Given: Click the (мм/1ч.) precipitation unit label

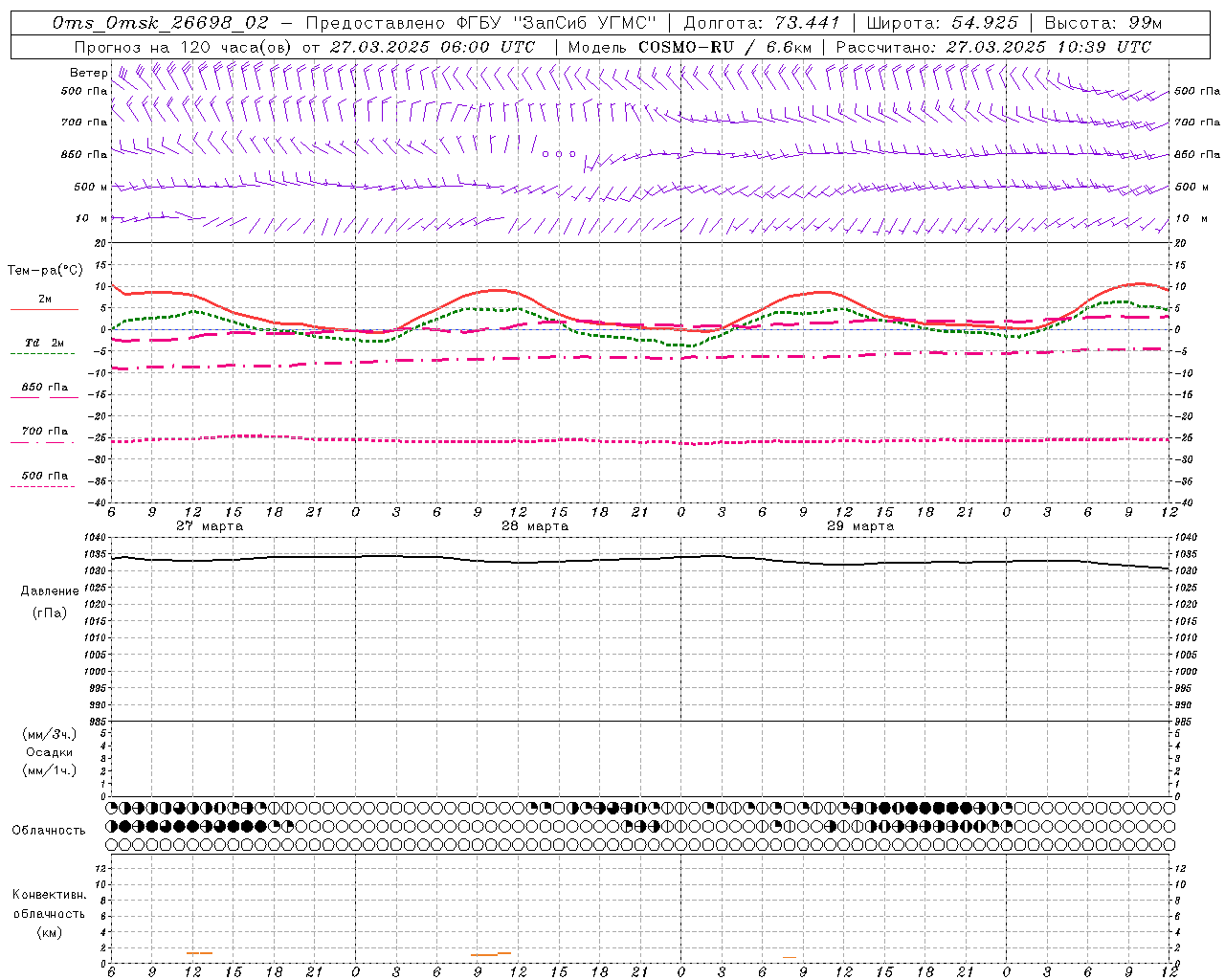Looking at the screenshot, I should (50, 770).
